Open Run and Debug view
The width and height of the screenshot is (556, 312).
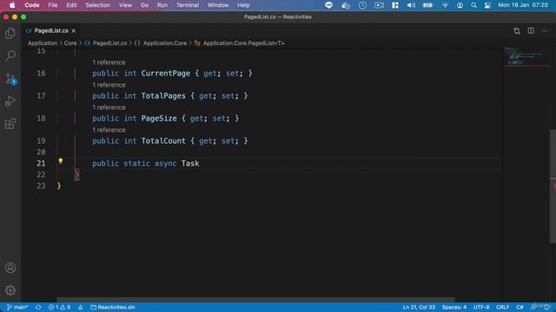point(10,101)
